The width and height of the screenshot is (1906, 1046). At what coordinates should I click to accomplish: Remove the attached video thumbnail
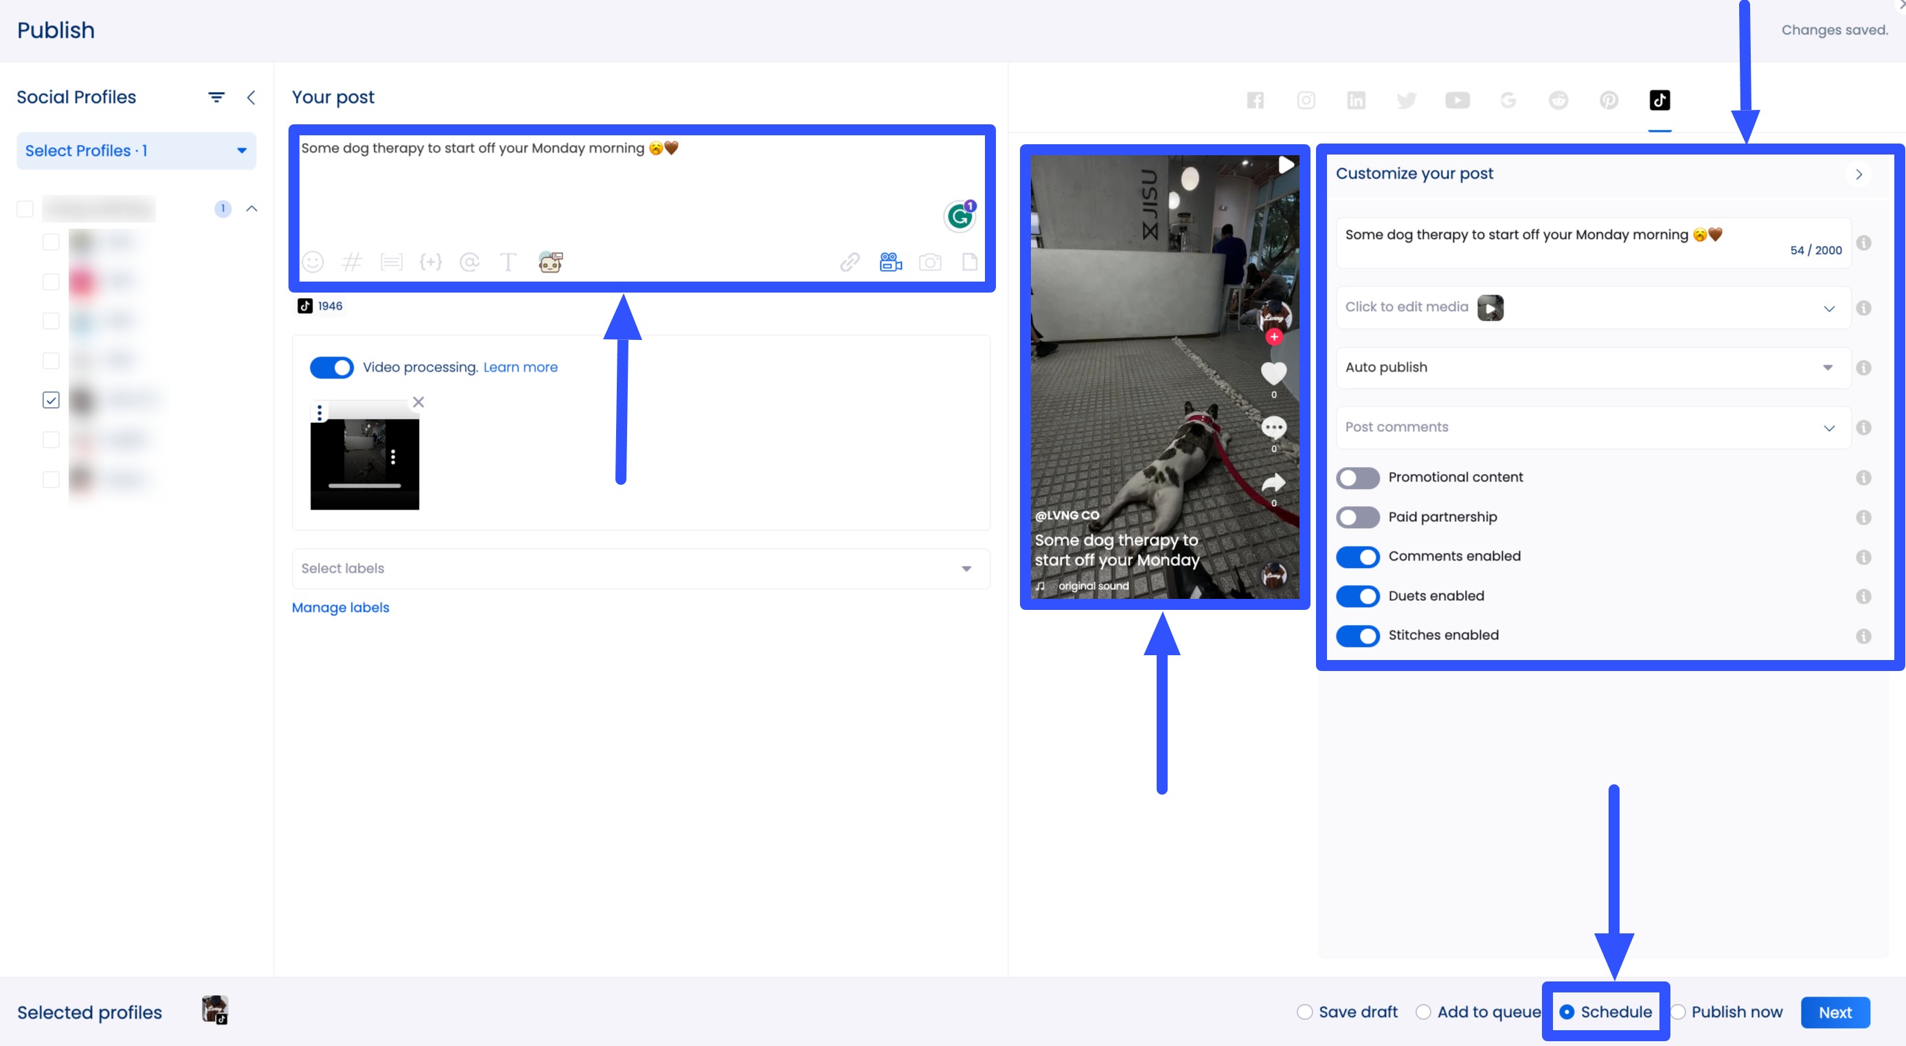point(419,402)
